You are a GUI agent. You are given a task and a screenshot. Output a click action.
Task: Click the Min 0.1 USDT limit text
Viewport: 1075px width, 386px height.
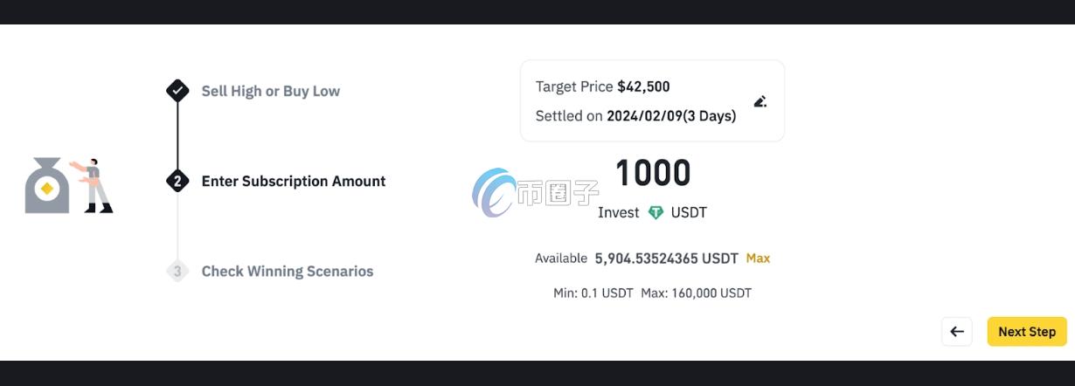coord(593,293)
